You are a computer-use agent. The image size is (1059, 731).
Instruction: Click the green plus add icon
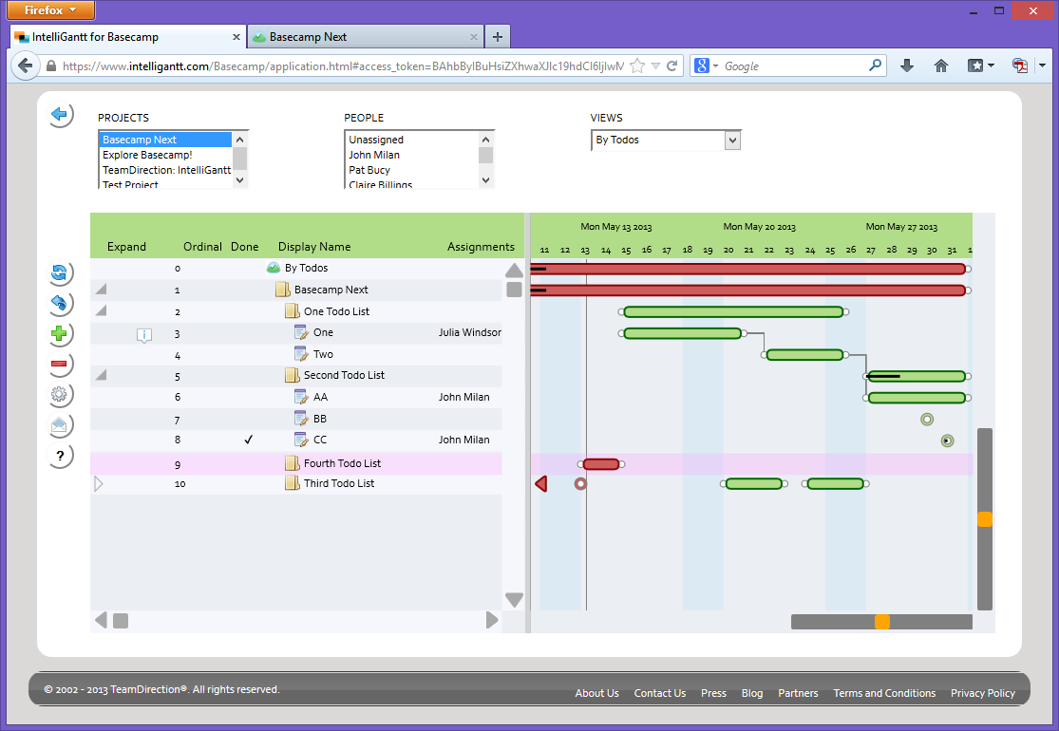click(x=60, y=333)
